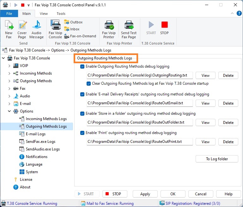Viewport: 243px width, 207px height.
Task: Click the OutgoingRouting.txt path field
Action: (x=140, y=75)
